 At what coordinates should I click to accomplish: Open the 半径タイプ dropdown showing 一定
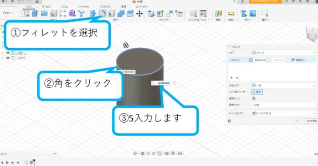283,86
